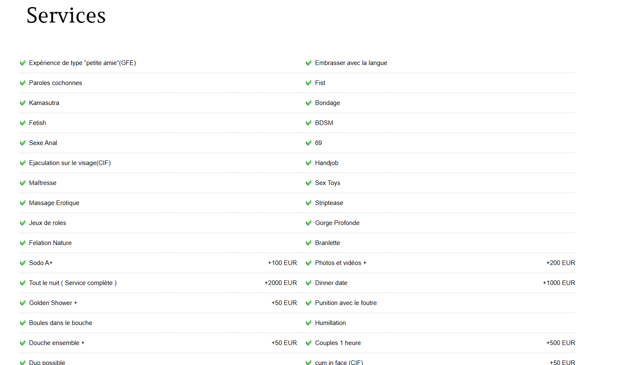Click the checkmark next to Striptease
The image size is (620, 365).
coord(309,203)
